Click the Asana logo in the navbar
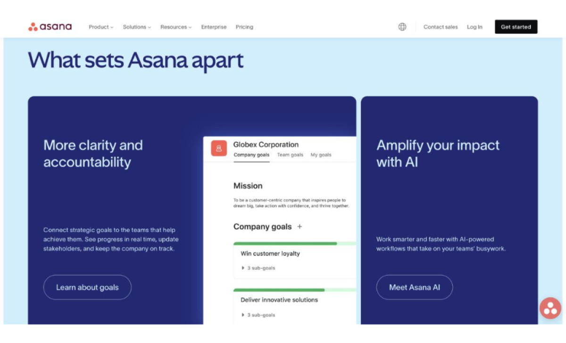Screen dimensions: 566x343 [x=50, y=26]
